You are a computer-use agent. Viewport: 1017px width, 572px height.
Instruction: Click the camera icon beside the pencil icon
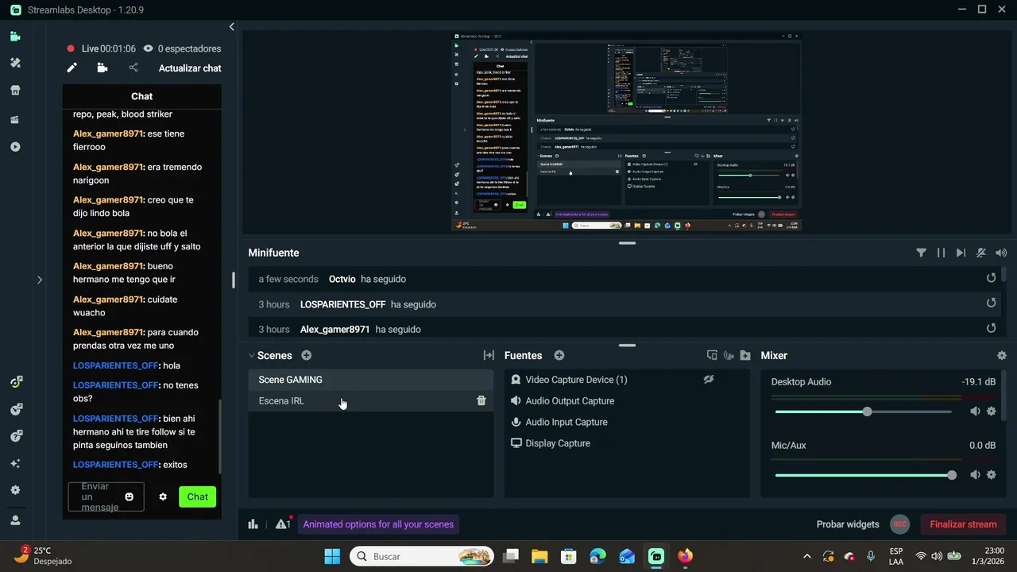click(102, 68)
